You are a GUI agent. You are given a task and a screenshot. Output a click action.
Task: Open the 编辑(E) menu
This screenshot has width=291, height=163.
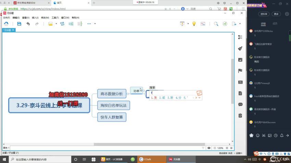16,17
